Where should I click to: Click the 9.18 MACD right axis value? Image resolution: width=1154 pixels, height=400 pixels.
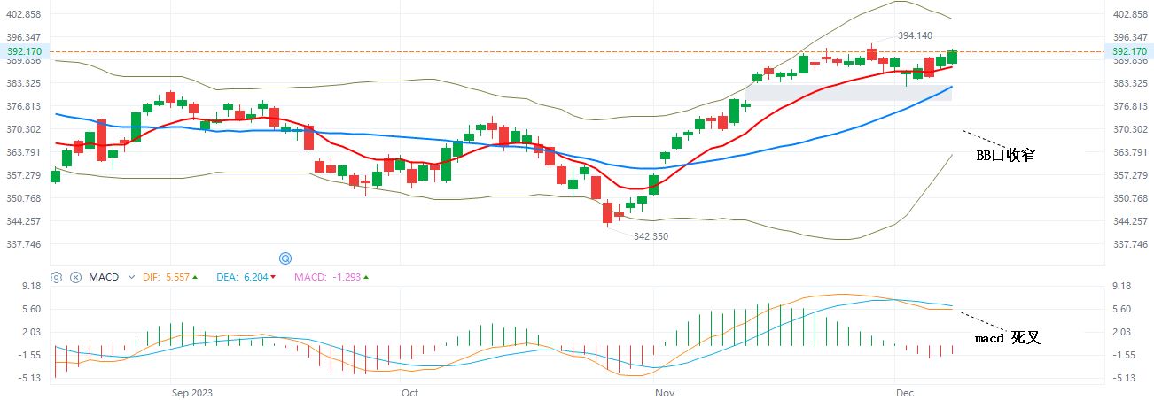[x=1120, y=286]
